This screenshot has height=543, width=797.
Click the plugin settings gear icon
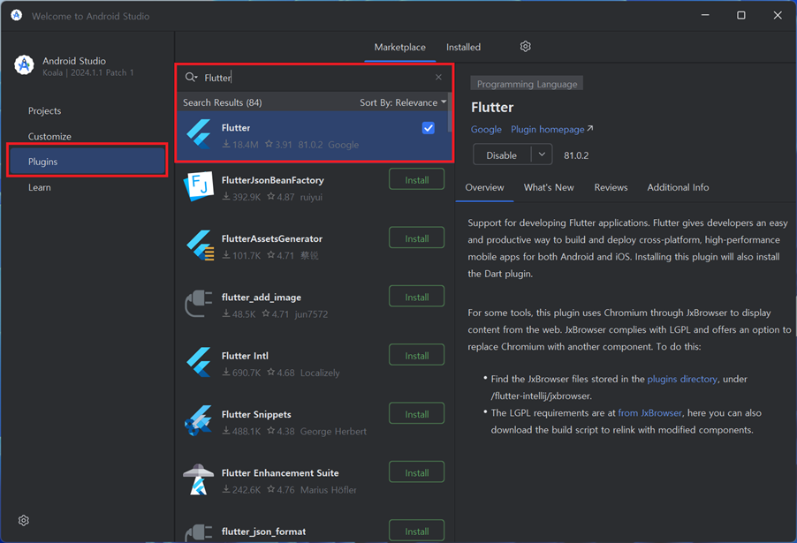[x=525, y=47]
